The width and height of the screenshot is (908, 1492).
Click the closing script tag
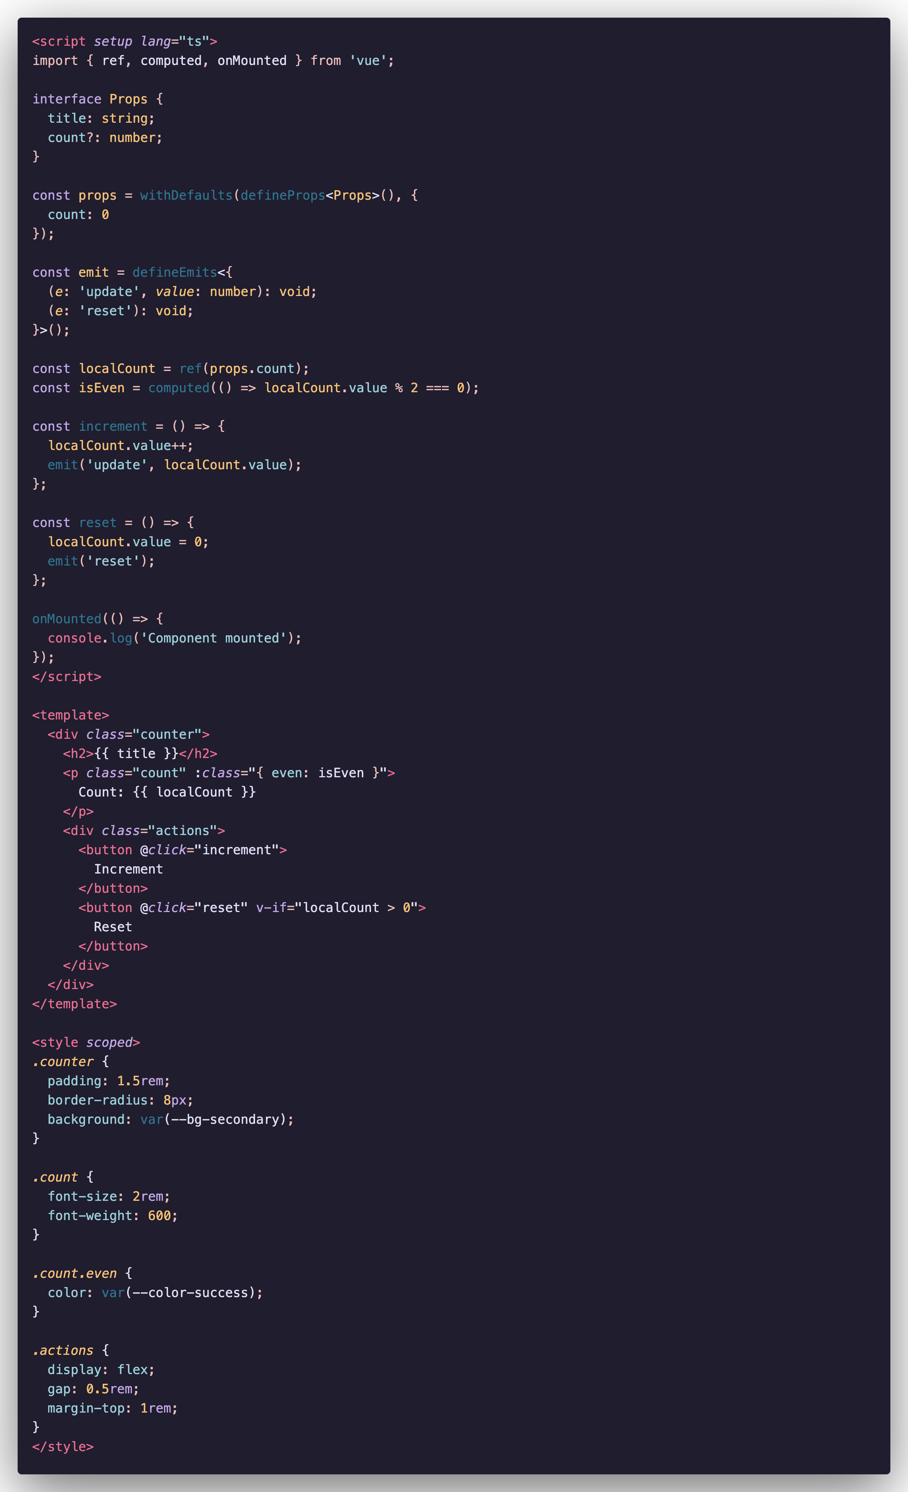click(x=67, y=676)
